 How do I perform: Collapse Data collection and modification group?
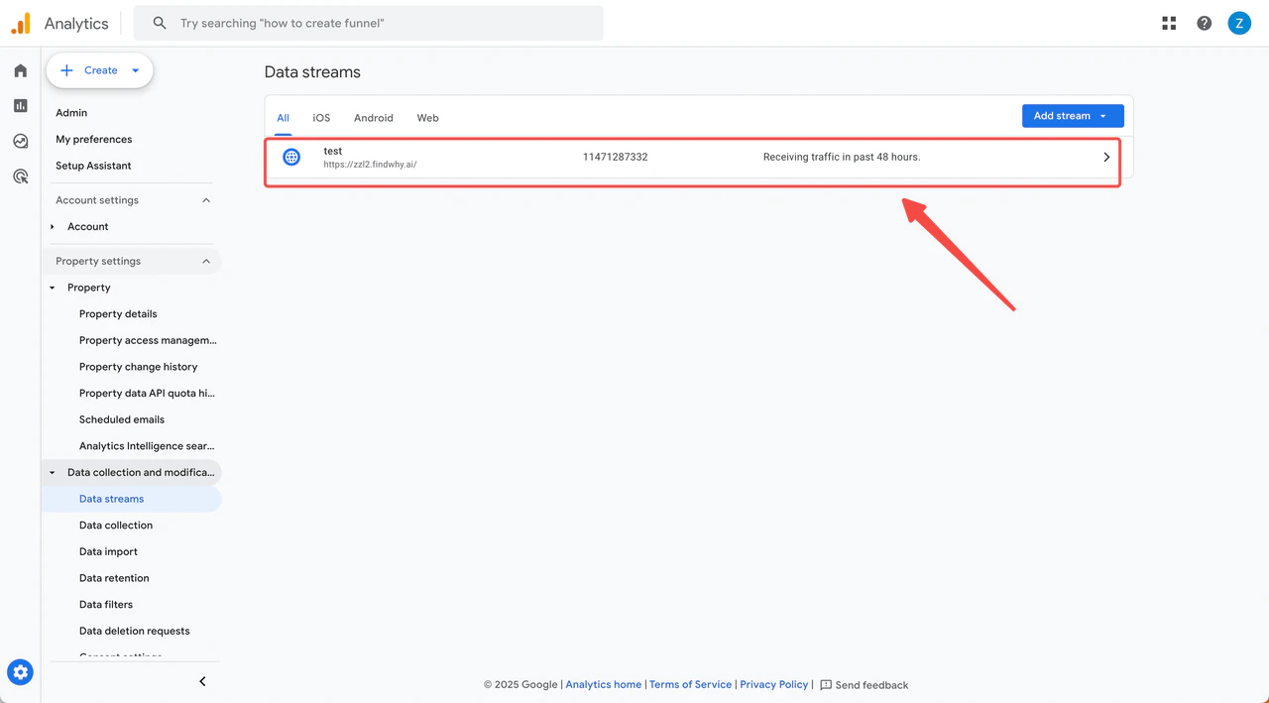53,473
